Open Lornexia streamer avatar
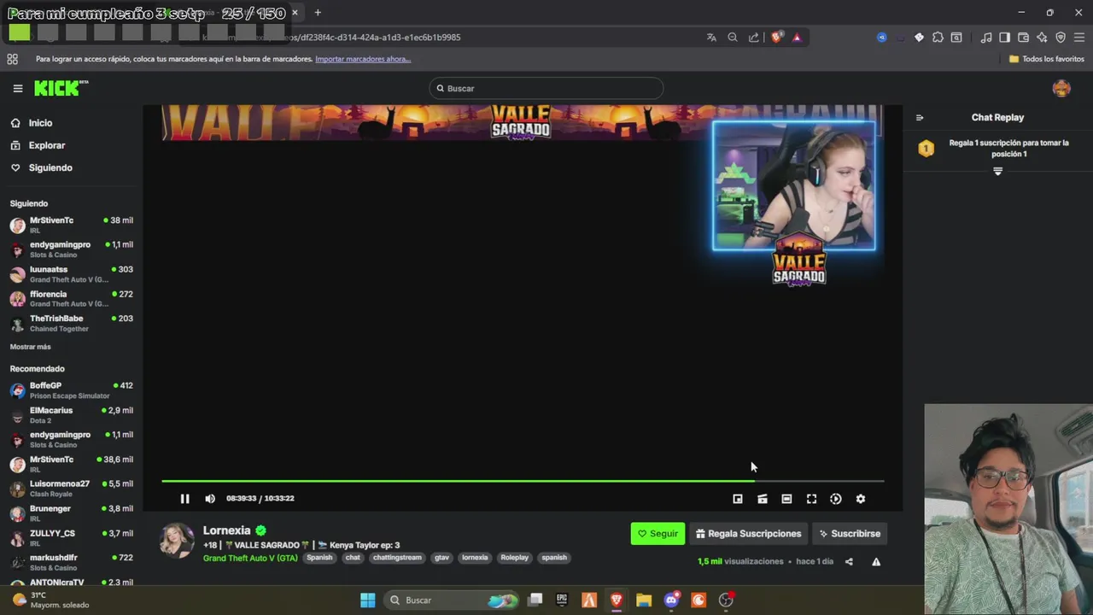This screenshot has width=1093, height=615. [x=177, y=541]
